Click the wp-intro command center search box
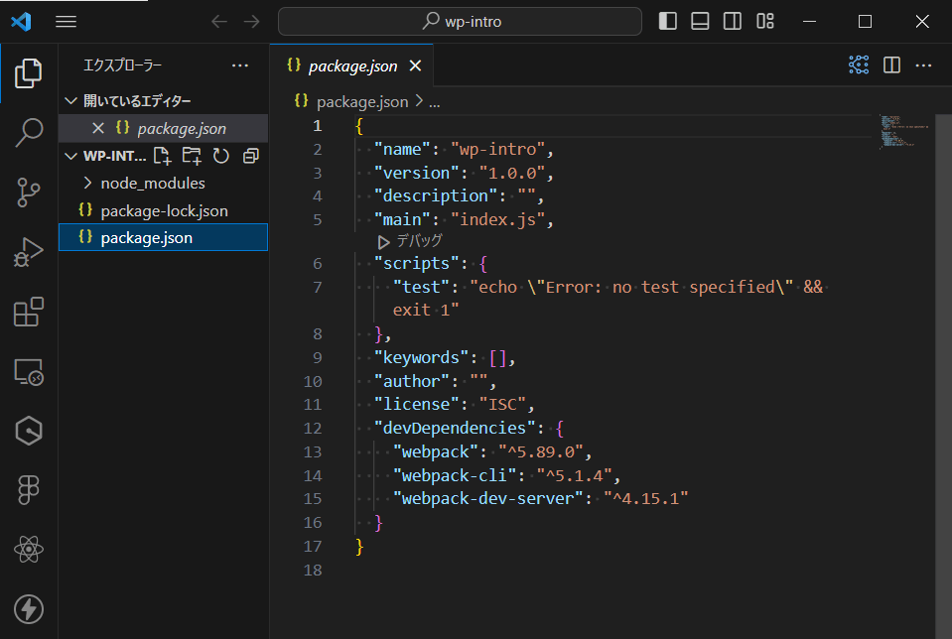Viewport: 952px width, 639px height. tap(460, 21)
